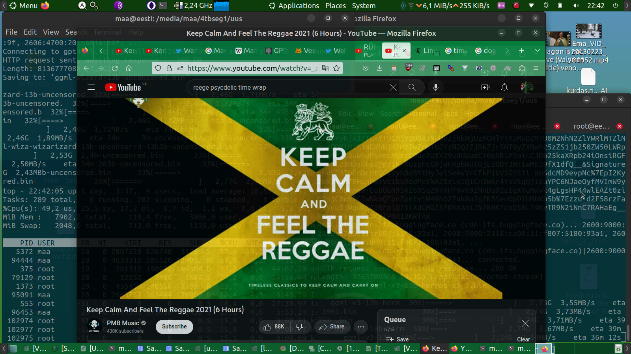Show the calendar from the 22:42 clock
Viewport: 631px width, 354px height.
pyautogui.click(x=596, y=6)
